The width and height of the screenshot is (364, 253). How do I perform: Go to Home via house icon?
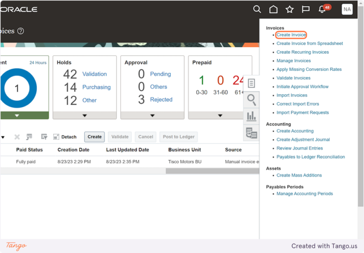(273, 9)
